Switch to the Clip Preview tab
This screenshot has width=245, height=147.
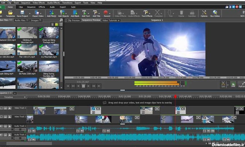tap(73, 20)
